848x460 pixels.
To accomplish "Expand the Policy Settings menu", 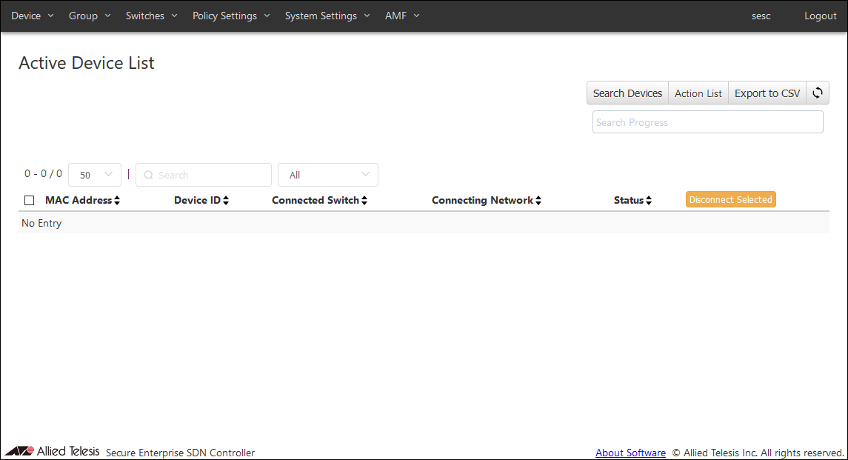I will pos(231,16).
